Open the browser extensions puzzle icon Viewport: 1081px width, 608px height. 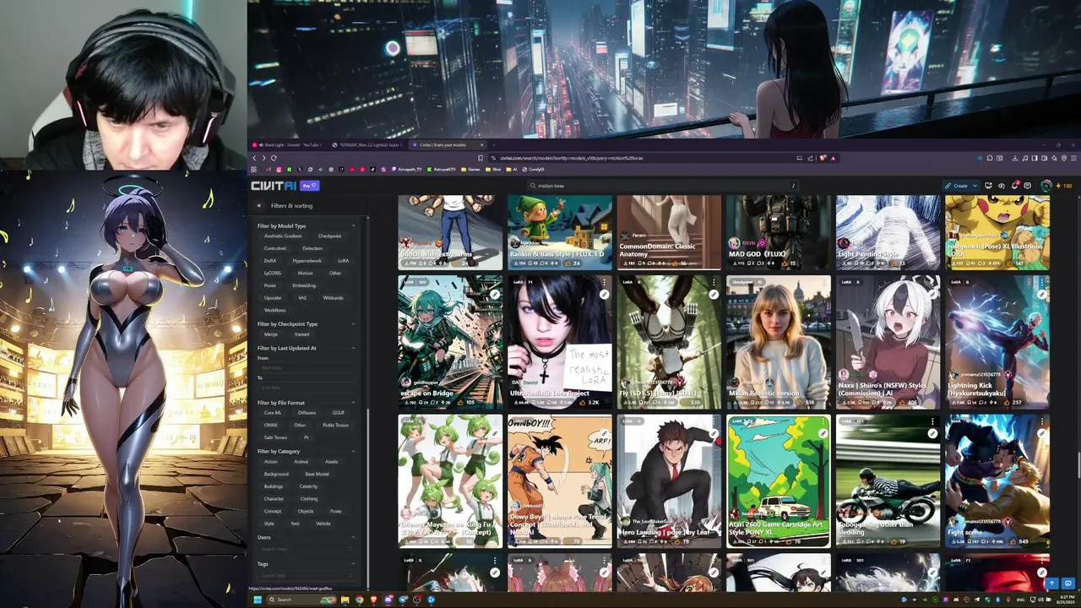[x=990, y=158]
